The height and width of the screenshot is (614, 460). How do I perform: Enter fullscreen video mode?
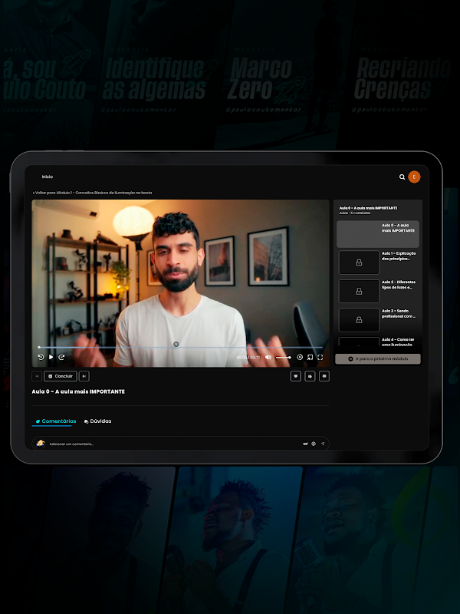320,357
